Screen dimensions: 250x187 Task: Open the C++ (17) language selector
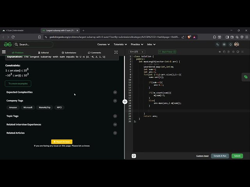(137, 52)
